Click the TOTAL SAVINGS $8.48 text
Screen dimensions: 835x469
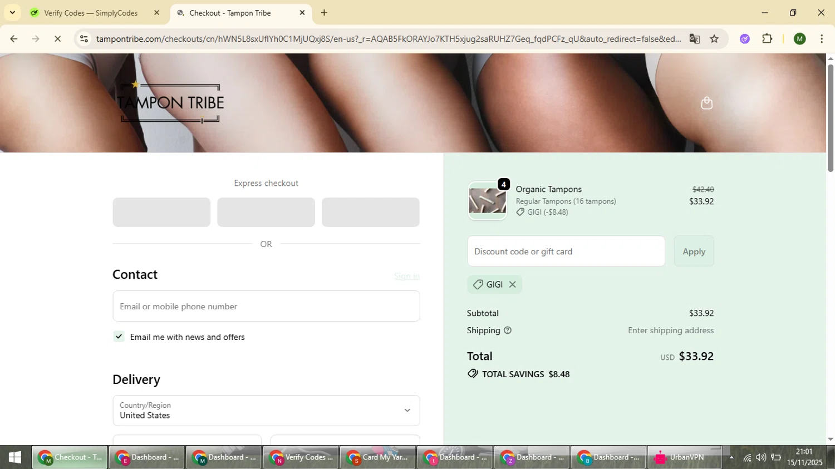pyautogui.click(x=525, y=374)
